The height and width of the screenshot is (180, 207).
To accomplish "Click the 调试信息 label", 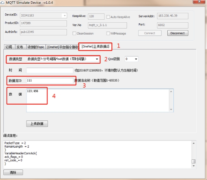I will coord(10,136).
